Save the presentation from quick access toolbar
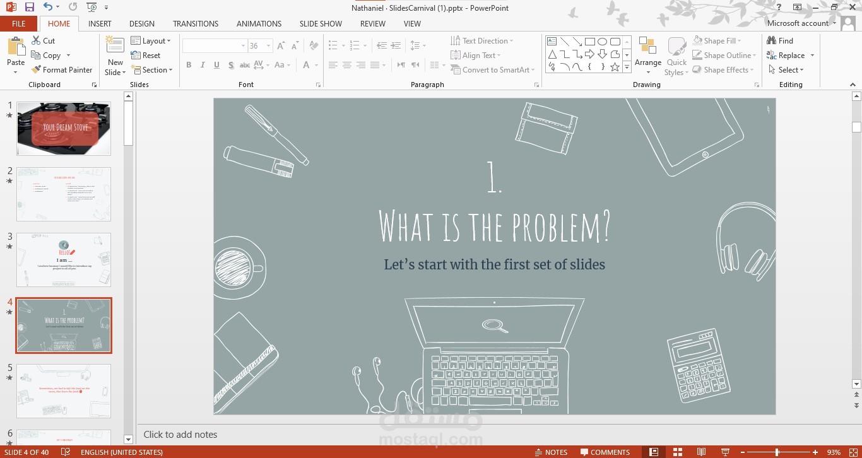Image resolution: width=862 pixels, height=458 pixels. point(30,8)
